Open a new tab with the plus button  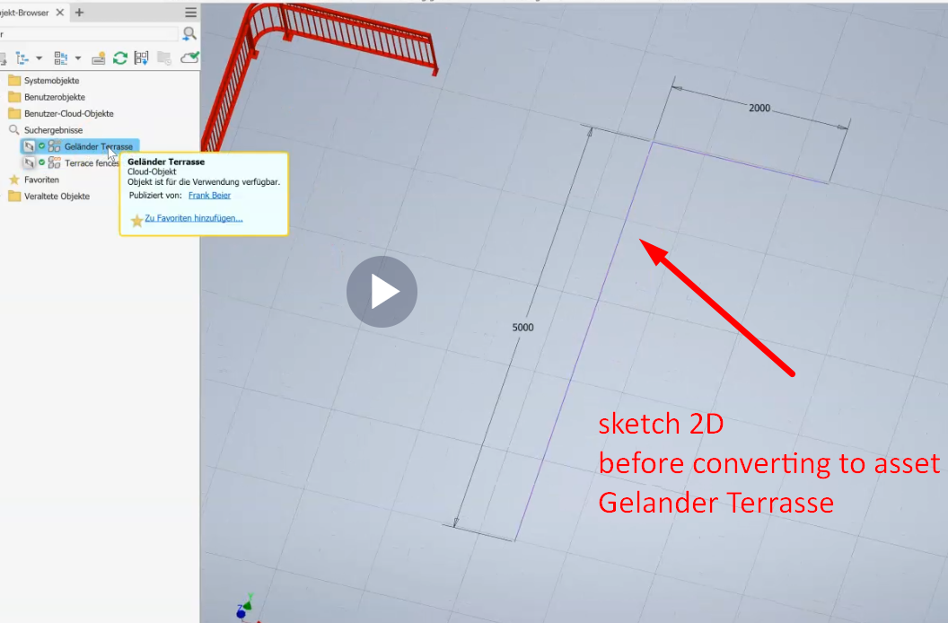point(79,13)
